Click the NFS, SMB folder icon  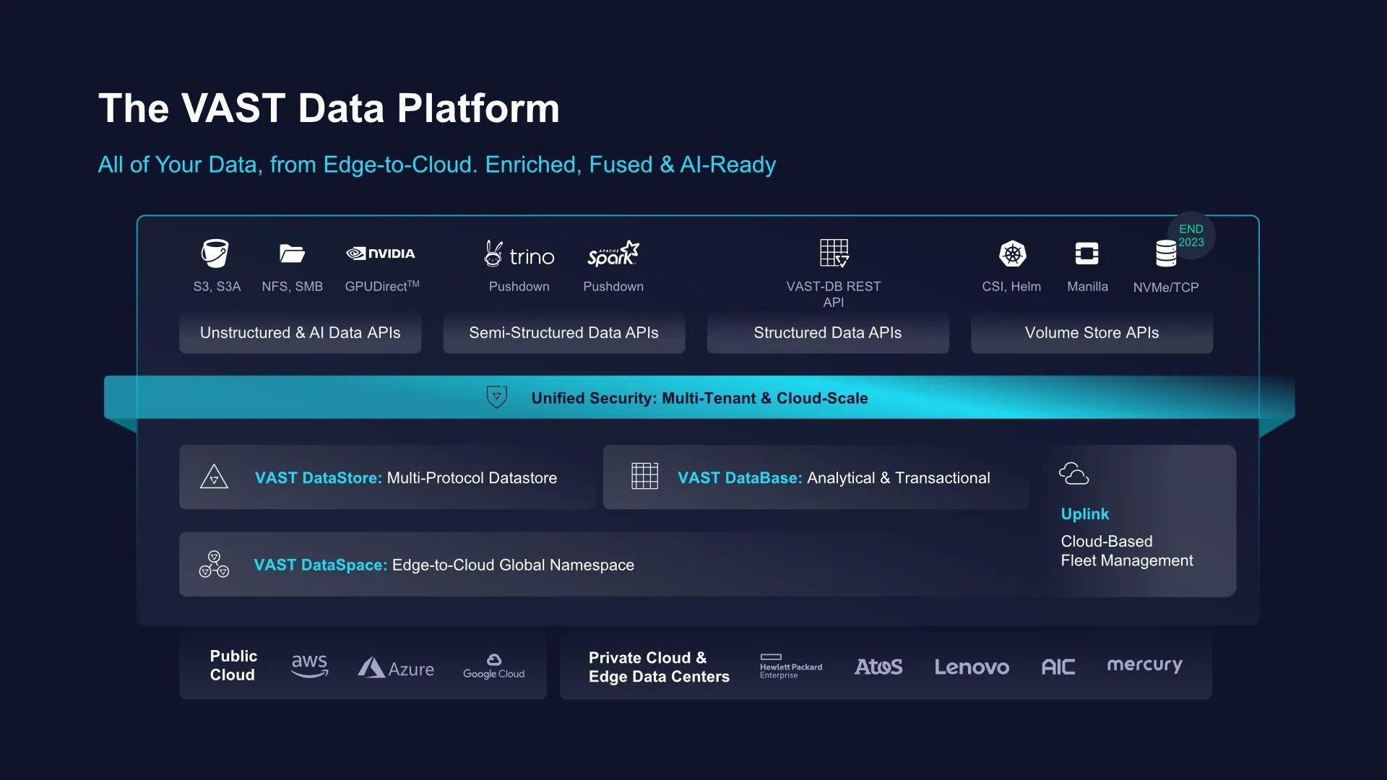292,253
